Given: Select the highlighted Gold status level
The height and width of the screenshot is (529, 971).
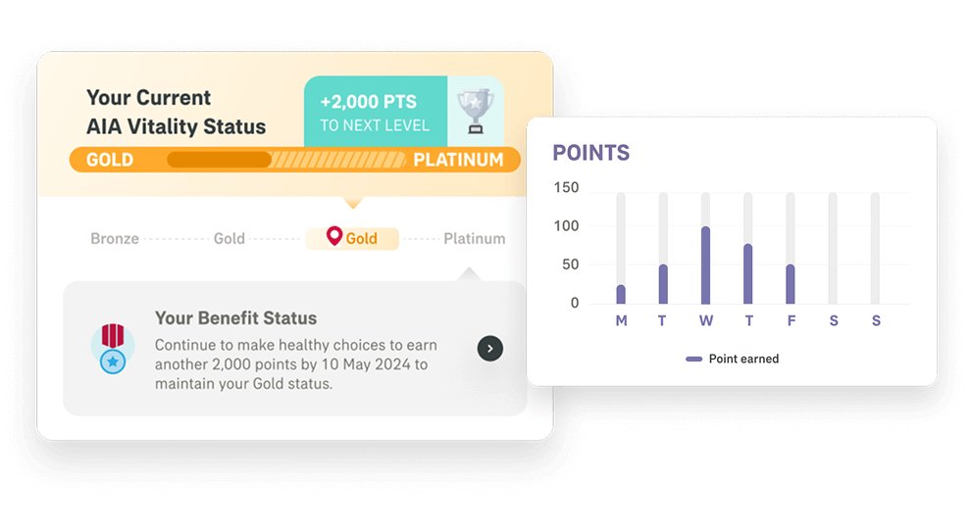Looking at the screenshot, I should click(x=353, y=238).
